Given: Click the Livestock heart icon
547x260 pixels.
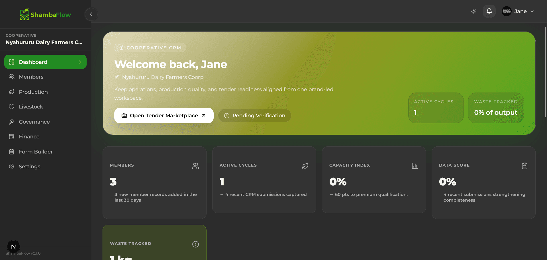Looking at the screenshot, I should pyautogui.click(x=11, y=107).
